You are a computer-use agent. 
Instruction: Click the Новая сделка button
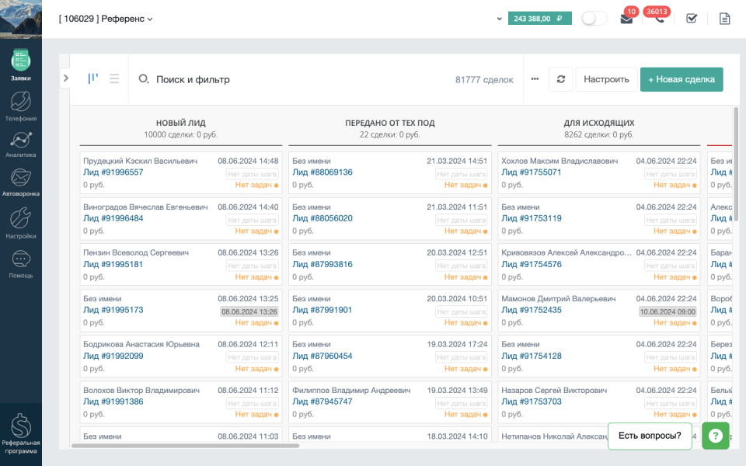click(x=682, y=79)
